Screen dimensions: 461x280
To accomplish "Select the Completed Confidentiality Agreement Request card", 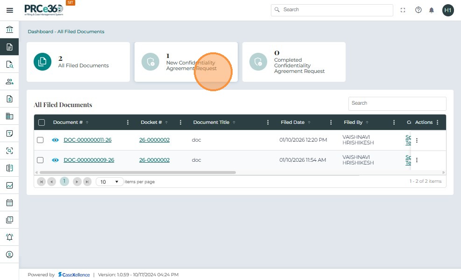I will tap(294, 62).
